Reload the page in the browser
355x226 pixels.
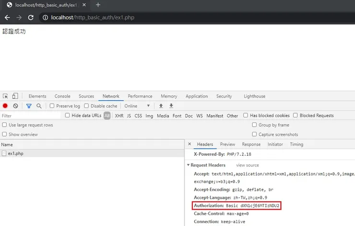(31, 17)
